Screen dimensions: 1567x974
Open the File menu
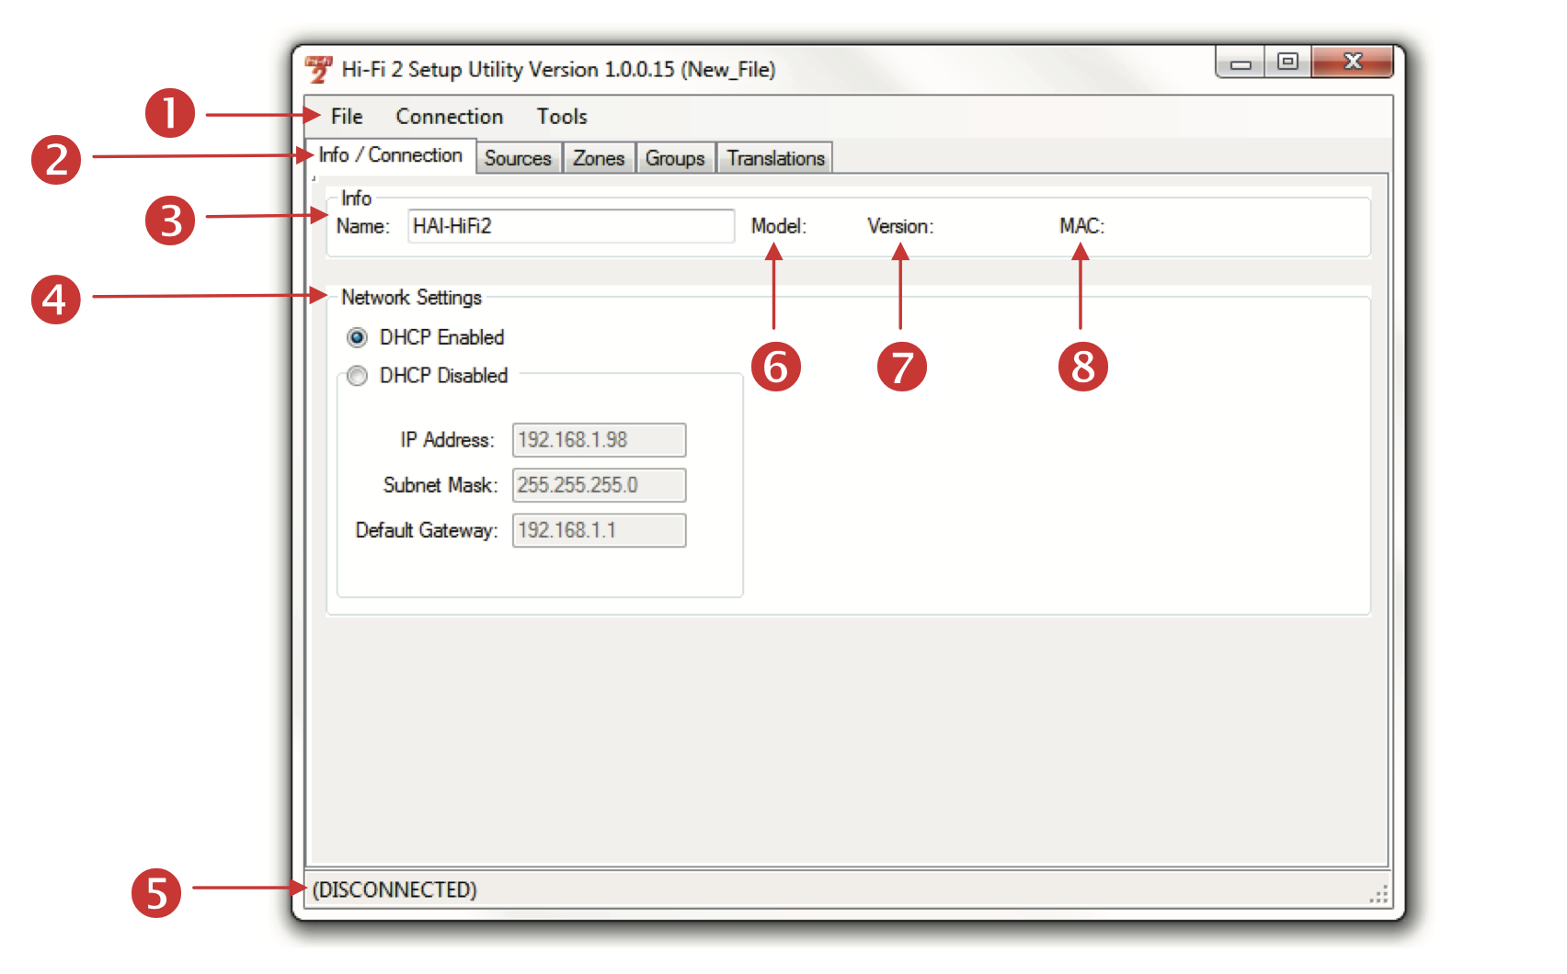click(x=347, y=117)
